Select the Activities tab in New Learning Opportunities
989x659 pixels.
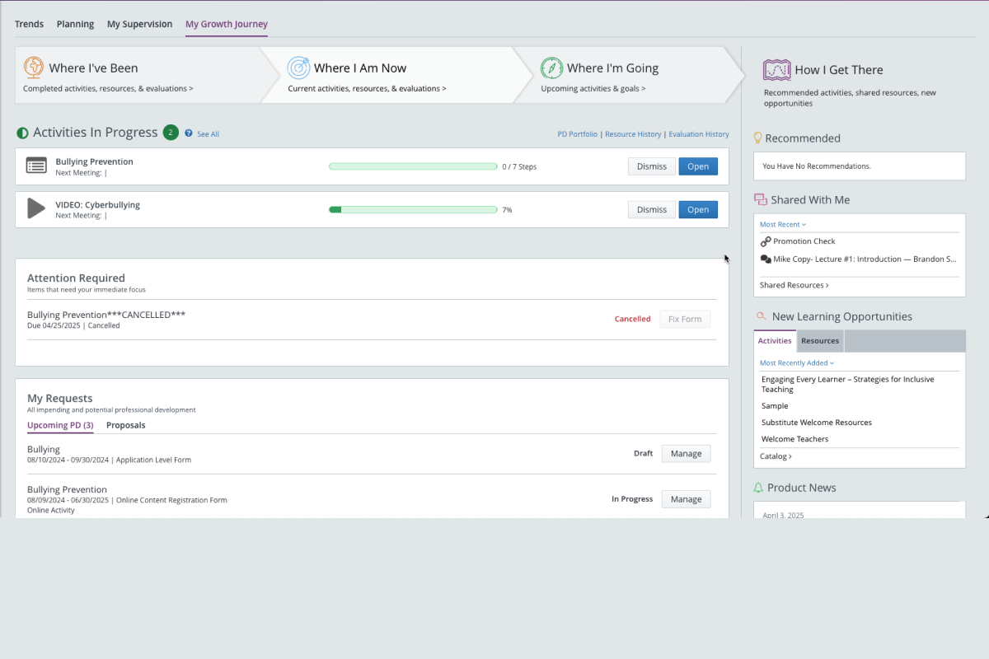pyautogui.click(x=775, y=340)
